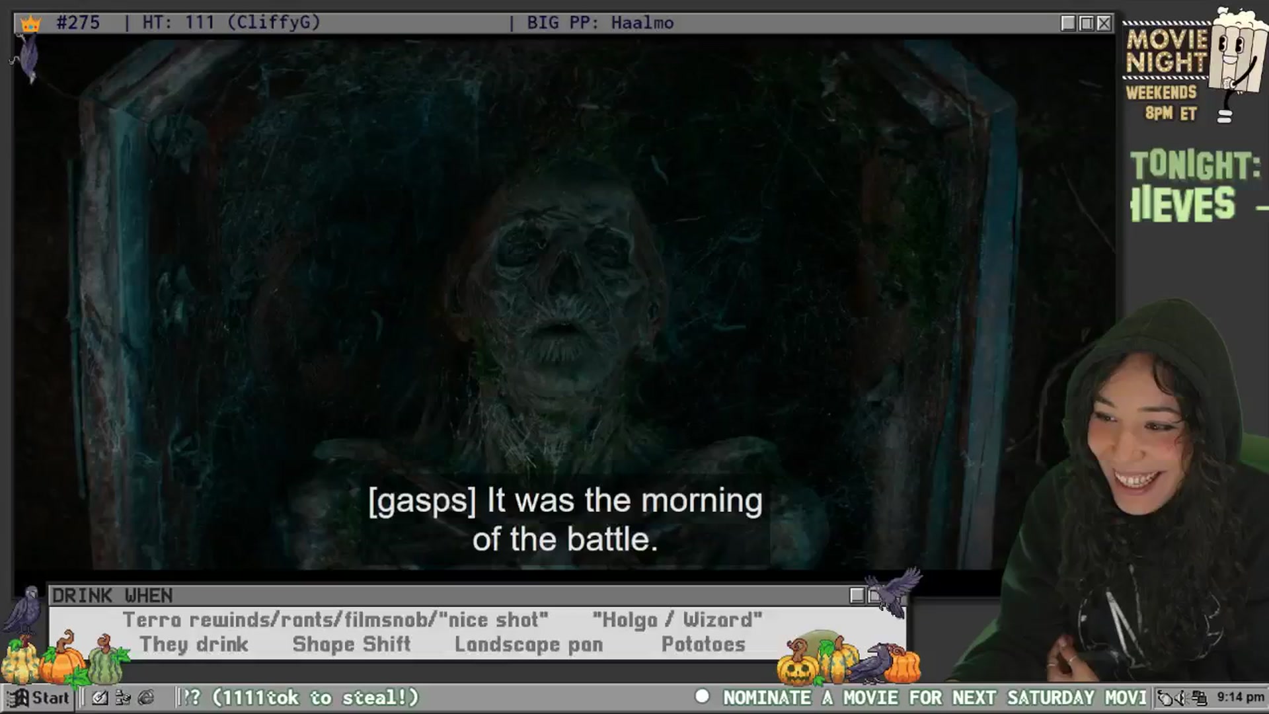Close the movie player window
The height and width of the screenshot is (714, 1269).
(1104, 23)
